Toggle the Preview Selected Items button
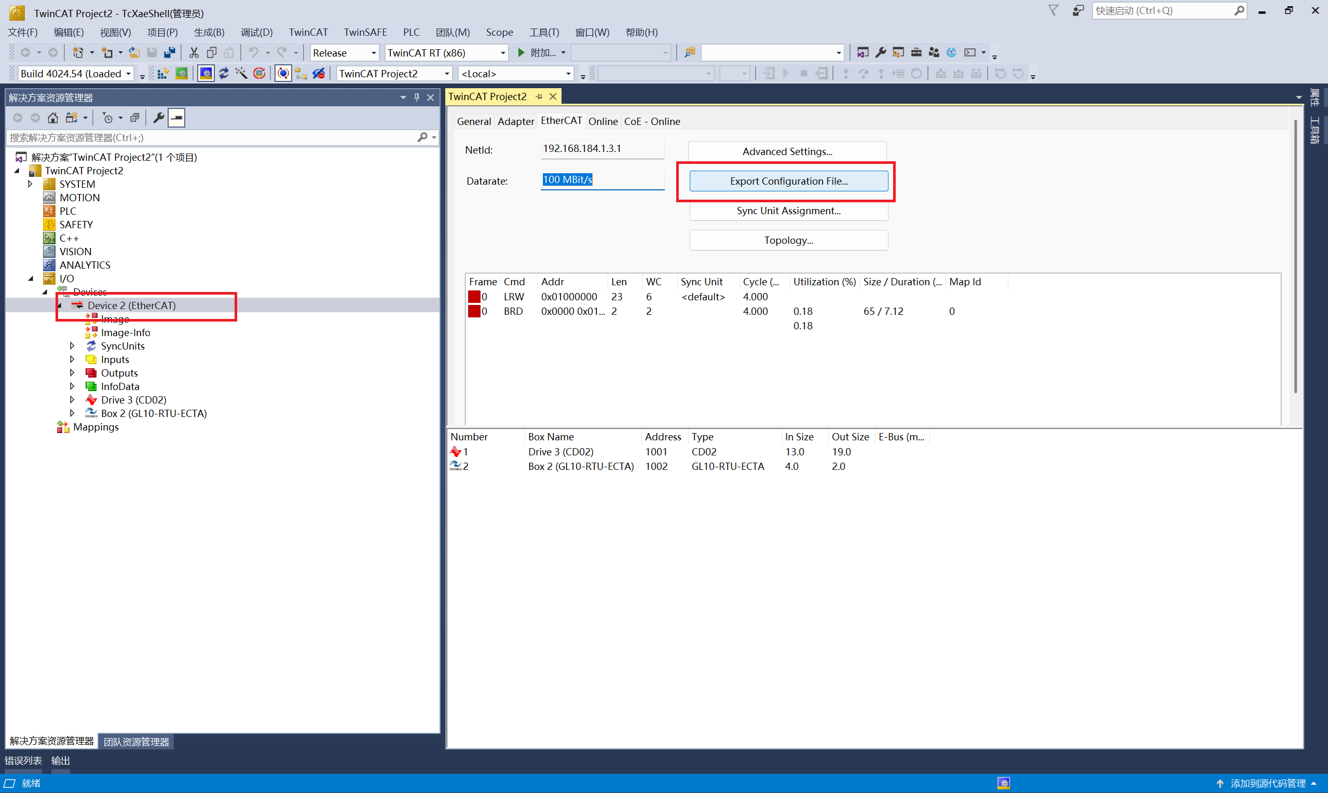The width and height of the screenshot is (1328, 793). point(176,118)
